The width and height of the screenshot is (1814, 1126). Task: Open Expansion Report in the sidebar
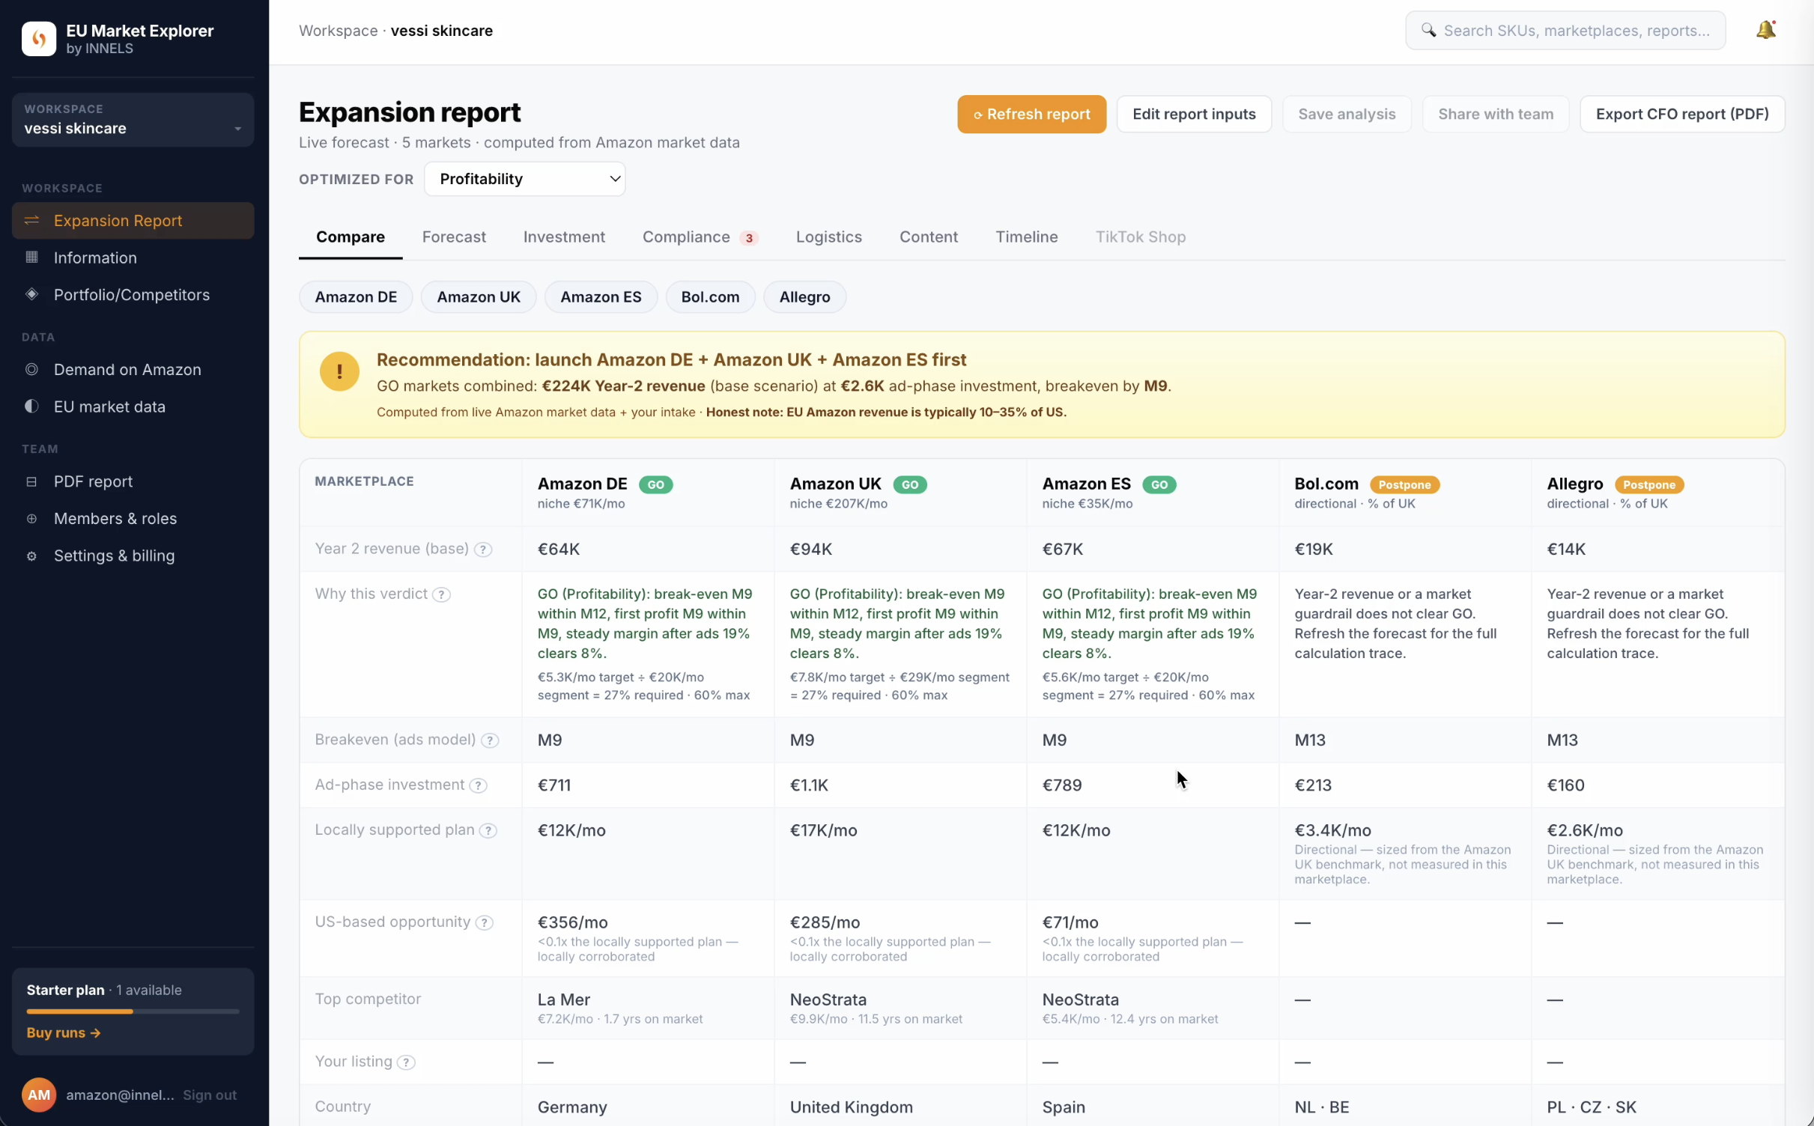click(x=133, y=220)
